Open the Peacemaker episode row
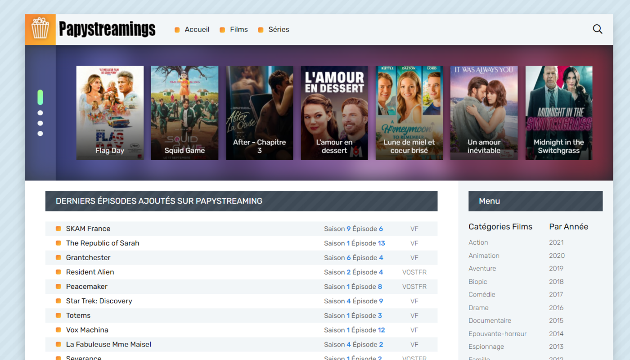 [241, 287]
